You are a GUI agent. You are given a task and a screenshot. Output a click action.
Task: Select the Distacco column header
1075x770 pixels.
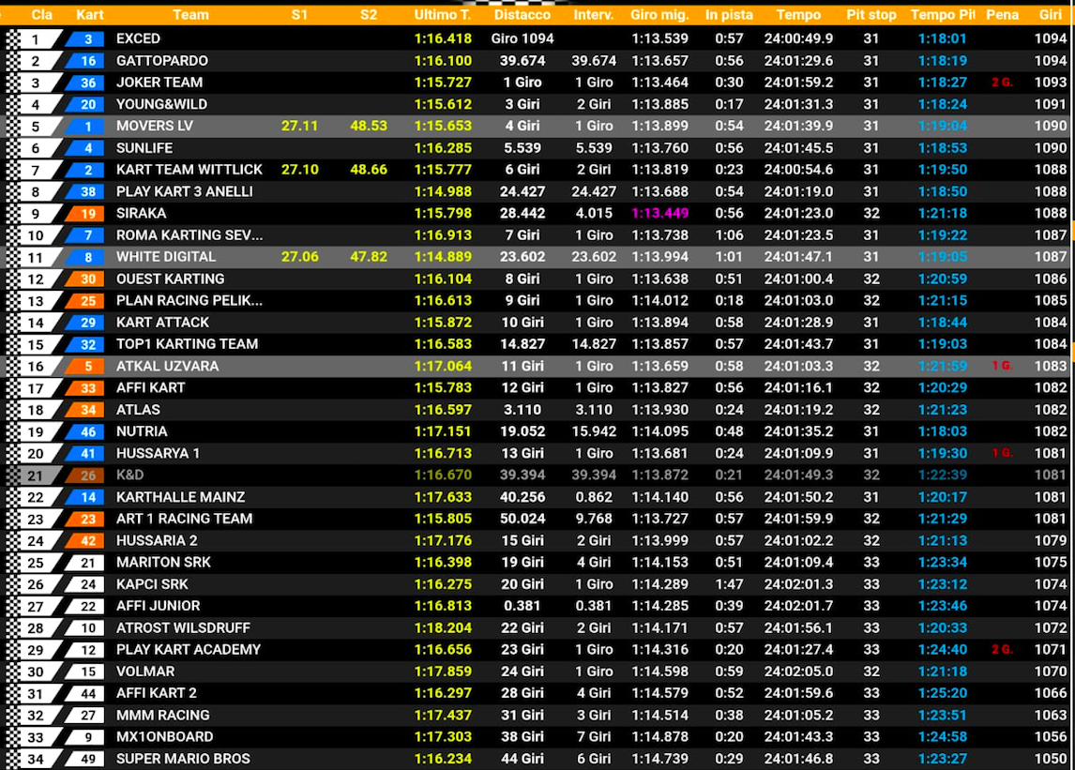(x=522, y=15)
